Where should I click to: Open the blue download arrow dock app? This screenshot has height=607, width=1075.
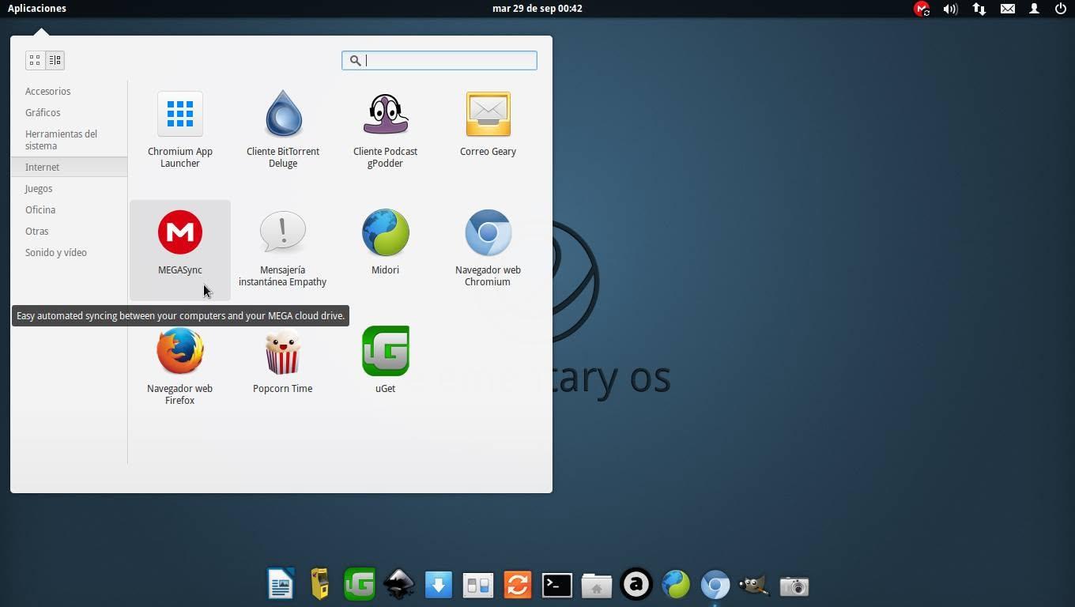439,585
